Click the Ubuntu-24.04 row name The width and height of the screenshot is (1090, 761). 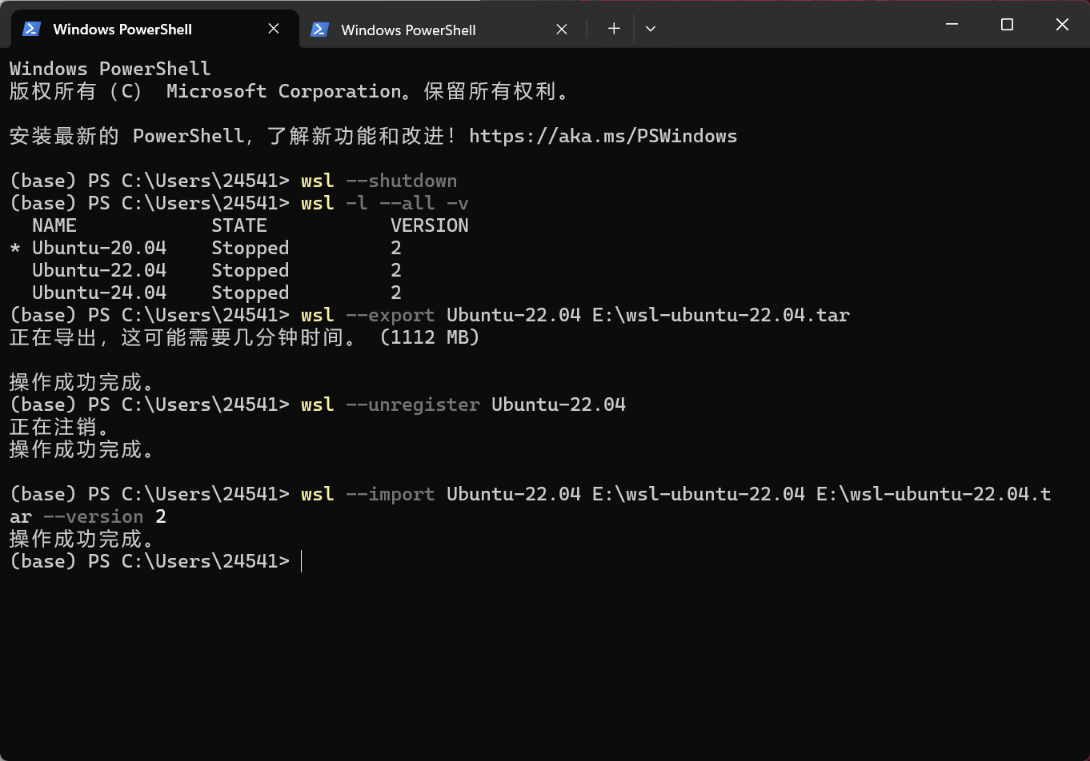coord(99,293)
